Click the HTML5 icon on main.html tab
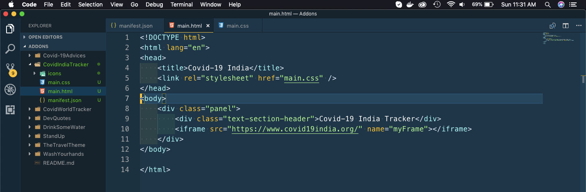The width and height of the screenshot is (586, 192). pyautogui.click(x=171, y=25)
